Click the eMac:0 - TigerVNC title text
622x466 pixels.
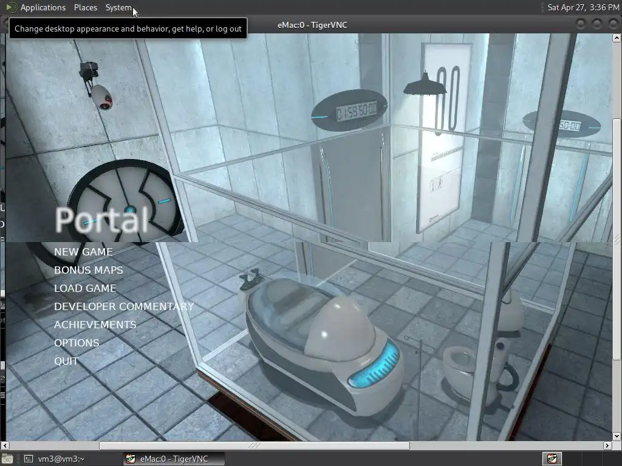click(312, 25)
